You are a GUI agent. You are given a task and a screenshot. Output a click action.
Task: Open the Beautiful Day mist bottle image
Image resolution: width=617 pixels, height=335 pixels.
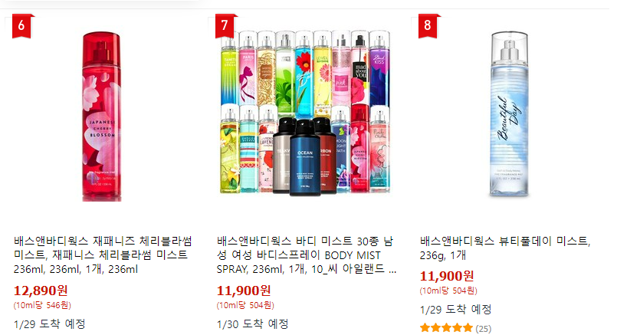coord(509,114)
